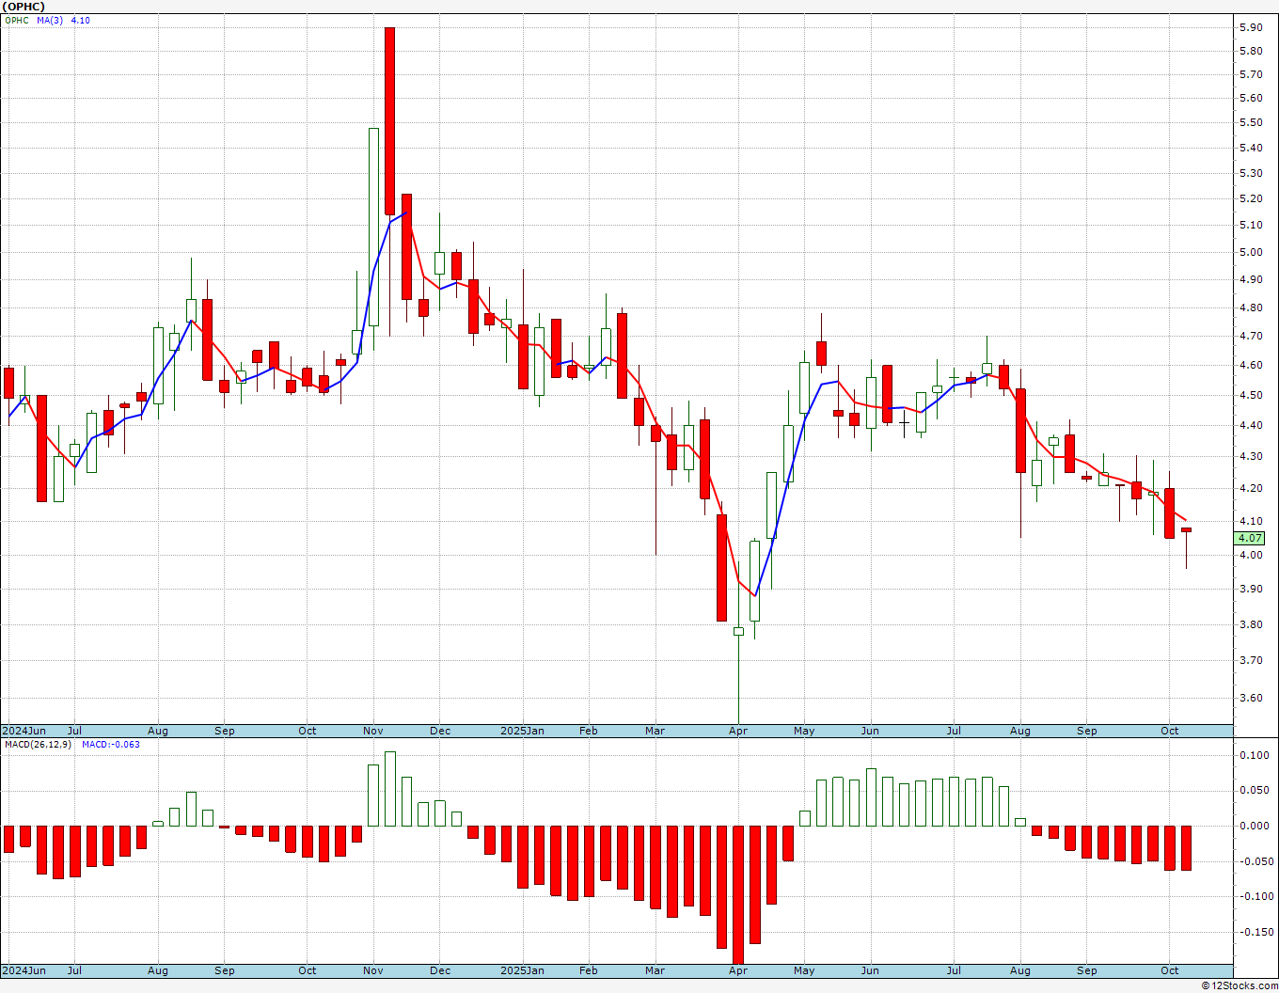Click 2024Jun on the price chart date axis
The height and width of the screenshot is (993, 1279).
click(24, 731)
